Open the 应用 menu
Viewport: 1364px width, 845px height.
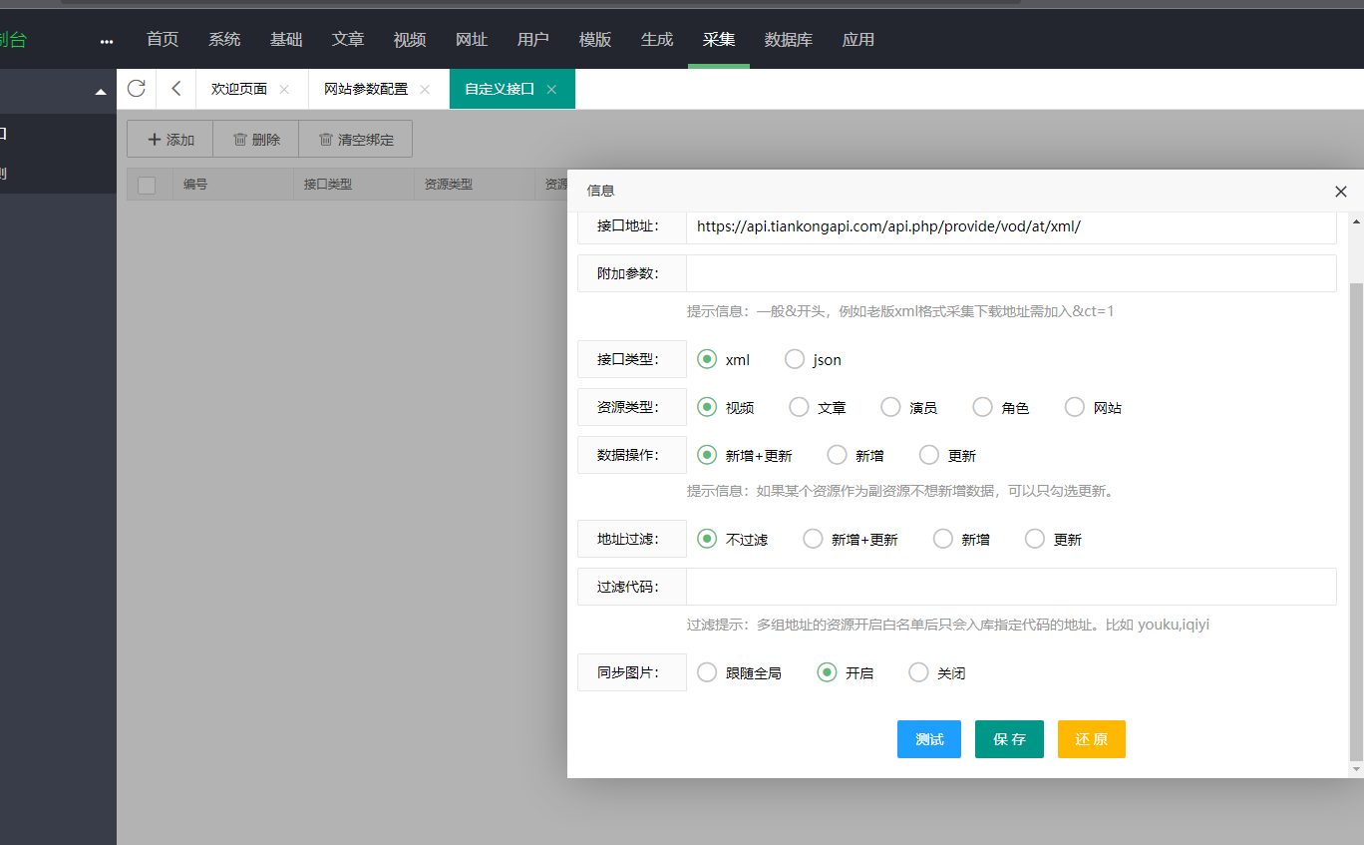858,39
